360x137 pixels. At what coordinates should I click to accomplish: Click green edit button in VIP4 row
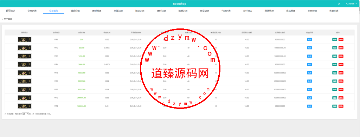(335, 65)
